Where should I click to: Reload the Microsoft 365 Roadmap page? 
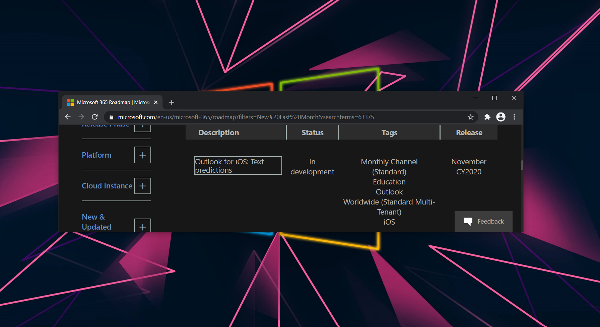tap(95, 117)
